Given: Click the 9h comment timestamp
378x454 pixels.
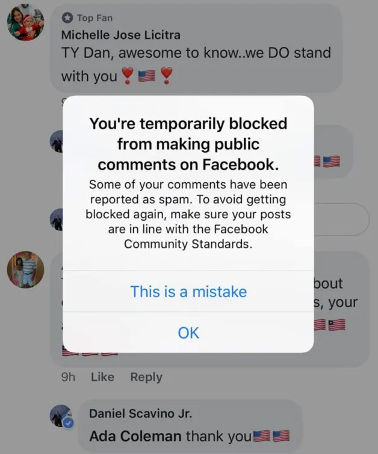Looking at the screenshot, I should tap(68, 377).
